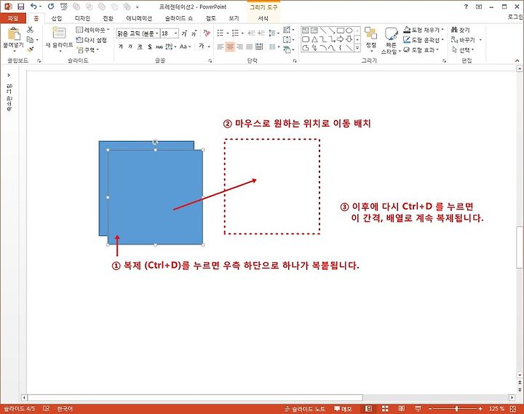This screenshot has height=414, width=524.
Task: Open ribbon display options
Action: [x=479, y=7]
